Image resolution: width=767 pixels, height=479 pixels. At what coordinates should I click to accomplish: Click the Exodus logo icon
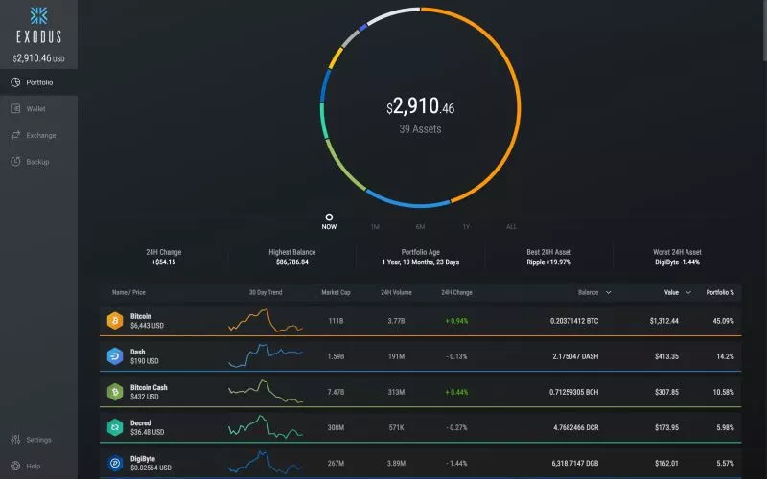pyautogui.click(x=38, y=15)
